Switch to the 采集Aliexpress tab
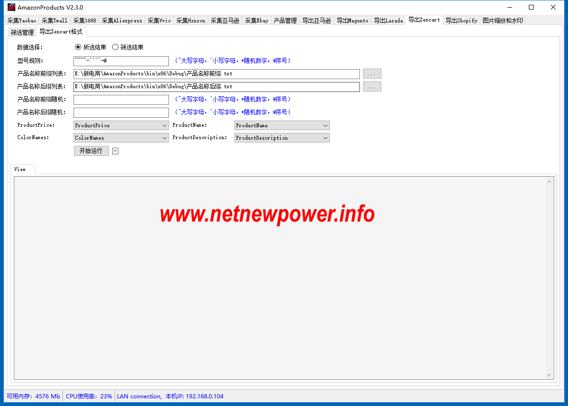 click(122, 20)
